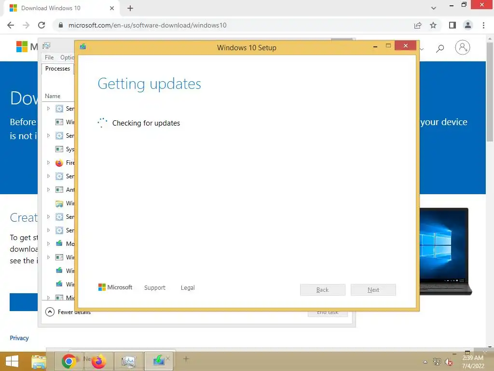The height and width of the screenshot is (371, 494).
Task: Click the Chrome tab search chevron
Action: tap(434, 8)
